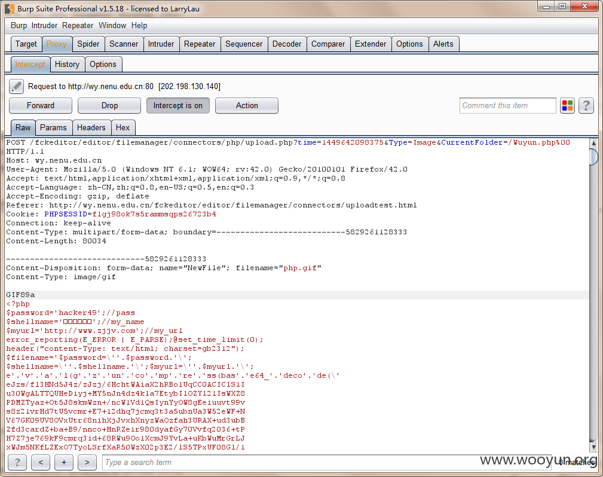603x477 pixels.
Task: Click the User-Agent header line
Action: pos(207,169)
